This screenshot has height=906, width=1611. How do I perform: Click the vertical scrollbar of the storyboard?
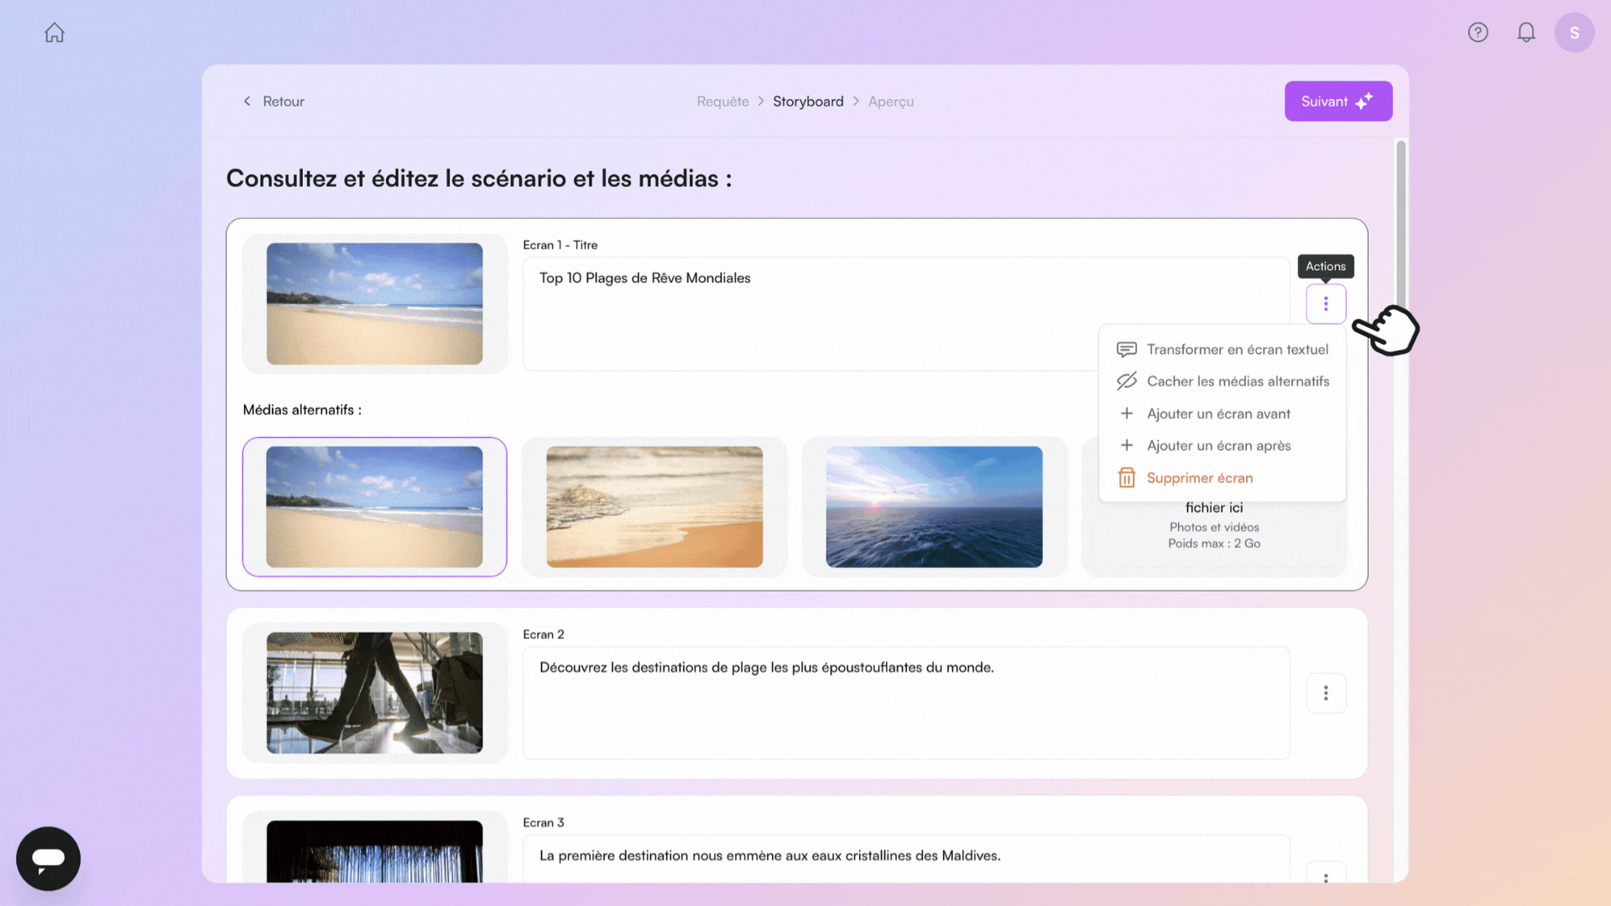coord(1400,226)
